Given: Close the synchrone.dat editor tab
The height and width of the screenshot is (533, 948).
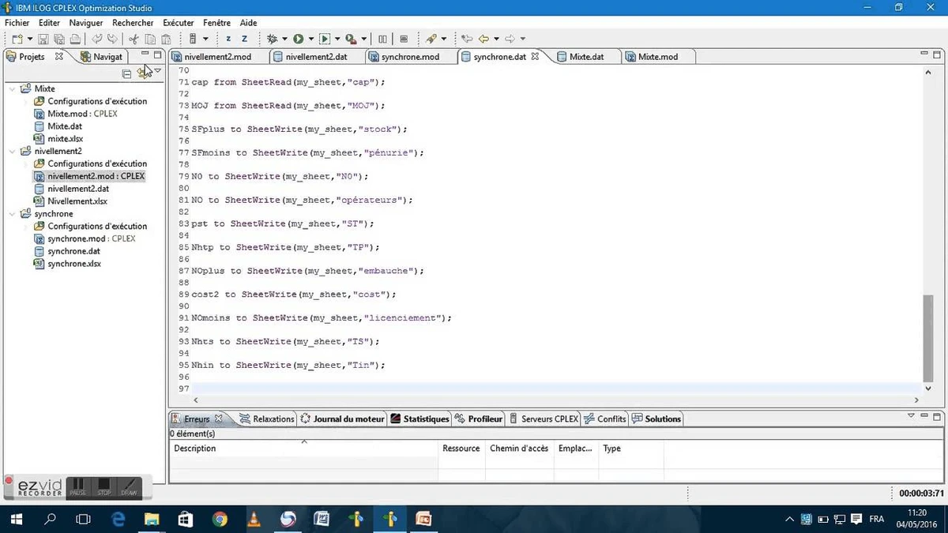Looking at the screenshot, I should point(535,57).
